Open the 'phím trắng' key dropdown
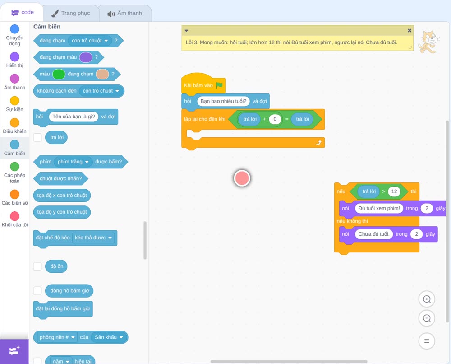 click(x=73, y=162)
